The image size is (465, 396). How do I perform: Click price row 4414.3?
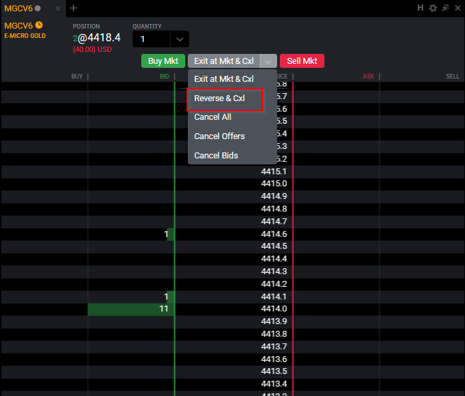click(234, 272)
